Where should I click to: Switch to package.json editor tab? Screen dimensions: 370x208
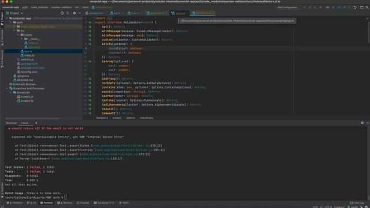click(x=96, y=13)
